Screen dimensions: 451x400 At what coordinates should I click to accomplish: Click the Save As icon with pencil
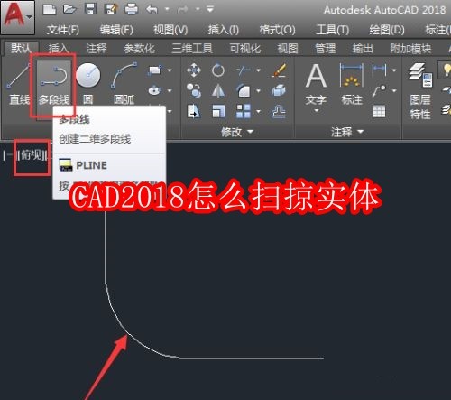coord(111,9)
